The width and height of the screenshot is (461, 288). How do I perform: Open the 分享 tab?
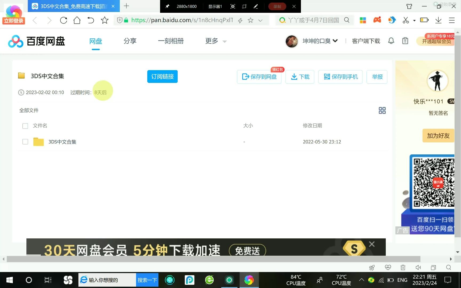[x=130, y=41]
